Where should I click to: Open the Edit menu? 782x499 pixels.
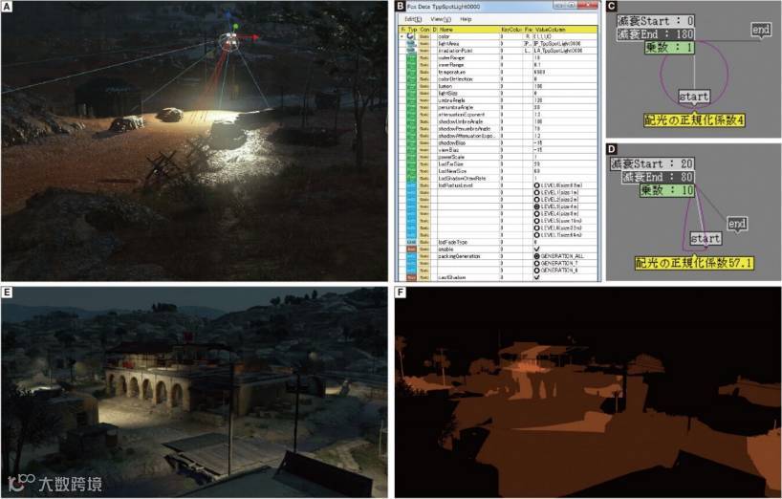[413, 19]
